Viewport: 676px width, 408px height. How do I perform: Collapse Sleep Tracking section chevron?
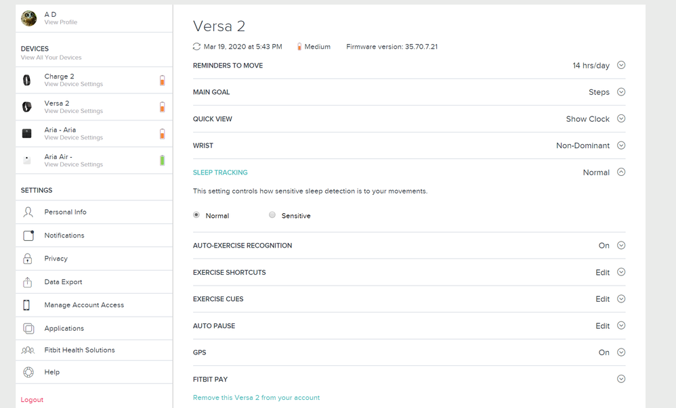(x=621, y=172)
